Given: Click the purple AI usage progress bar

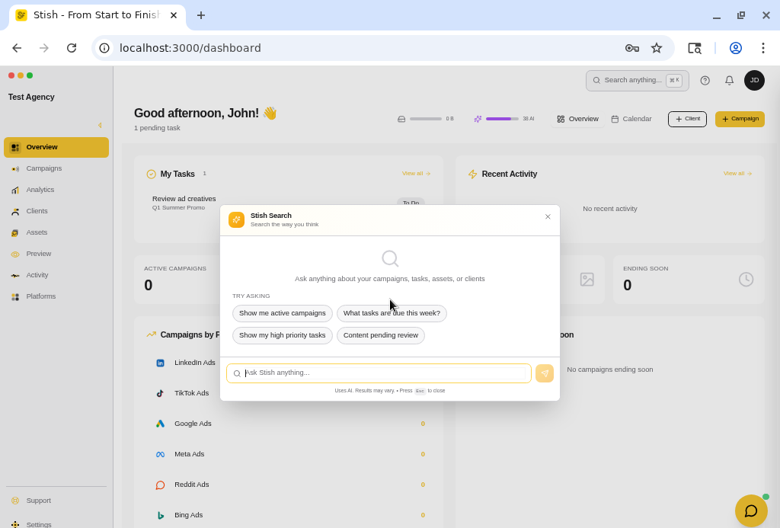Looking at the screenshot, I should (502, 119).
